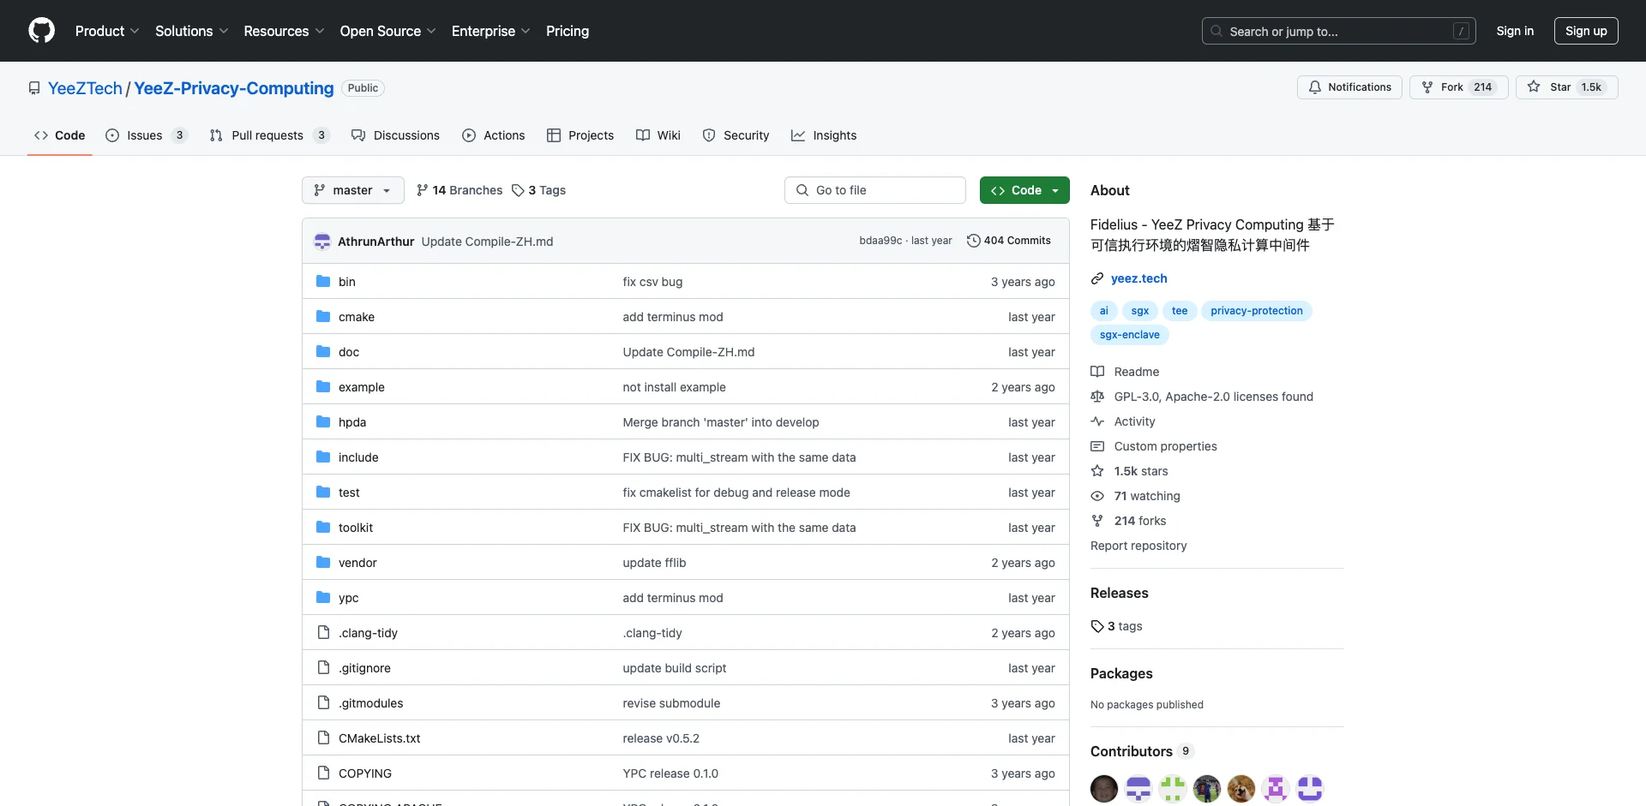The height and width of the screenshot is (806, 1646).
Task: Switch to the Insights tab
Action: [824, 135]
